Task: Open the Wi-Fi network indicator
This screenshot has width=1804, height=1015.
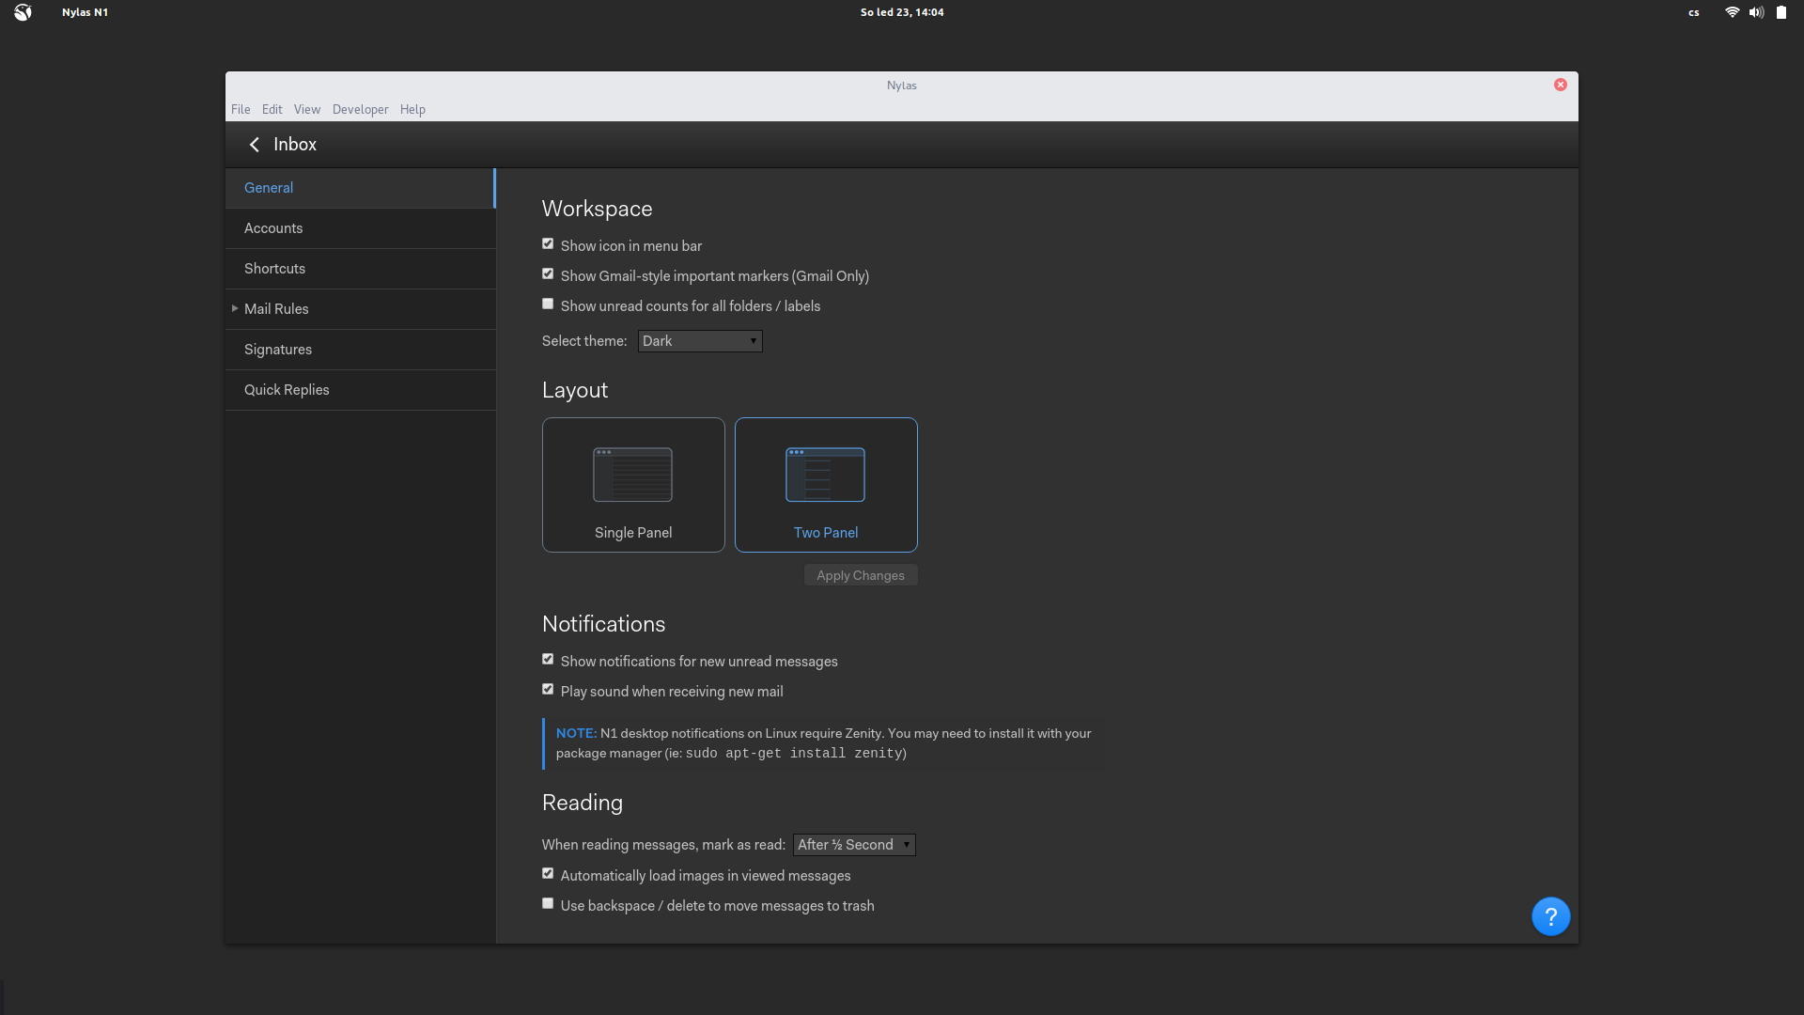Action: [1732, 12]
